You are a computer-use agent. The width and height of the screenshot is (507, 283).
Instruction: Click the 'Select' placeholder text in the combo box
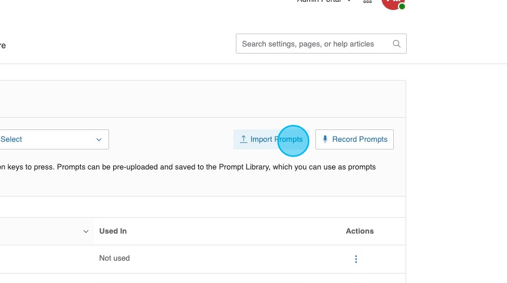tap(11, 139)
